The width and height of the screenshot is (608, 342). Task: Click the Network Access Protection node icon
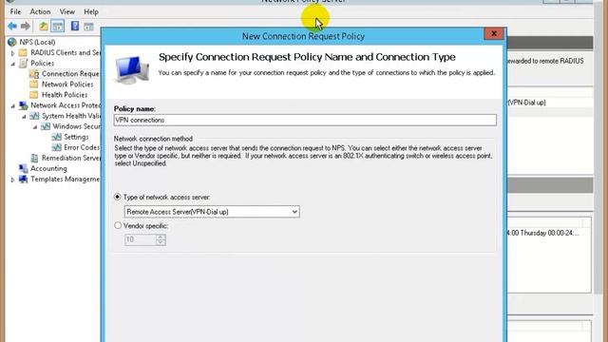point(23,105)
